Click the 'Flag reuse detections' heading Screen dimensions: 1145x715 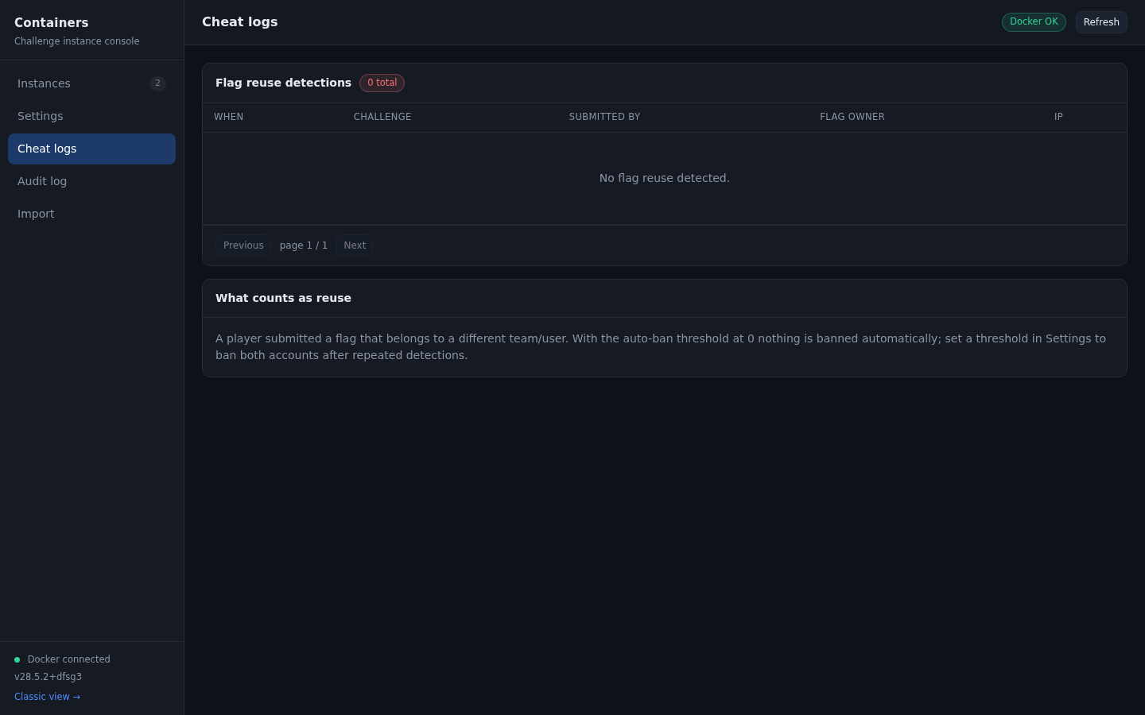tap(283, 83)
